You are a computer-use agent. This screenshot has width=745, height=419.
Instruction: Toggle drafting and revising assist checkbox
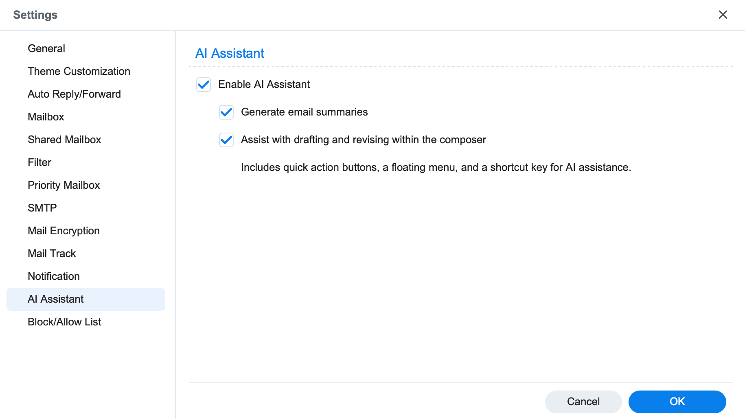click(x=226, y=140)
